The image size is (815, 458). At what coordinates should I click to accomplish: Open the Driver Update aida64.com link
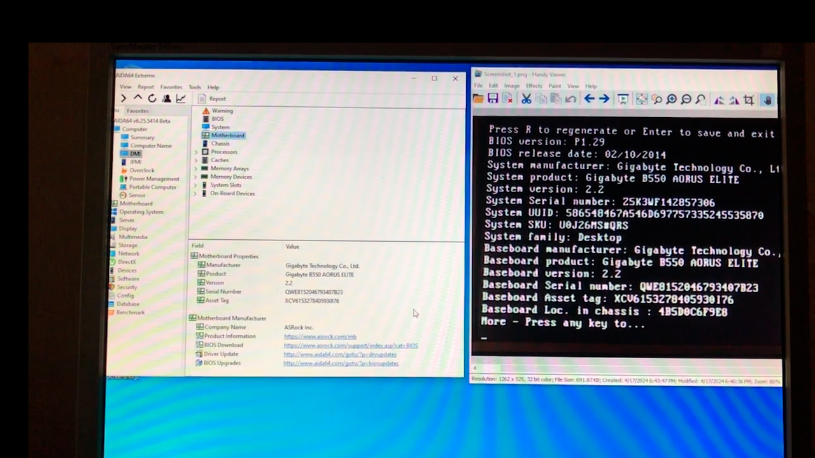point(340,354)
